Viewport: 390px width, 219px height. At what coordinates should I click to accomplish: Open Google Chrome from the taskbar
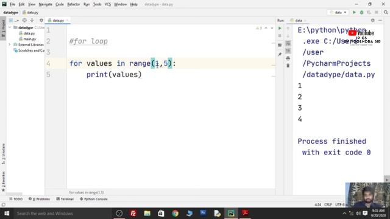point(175,214)
